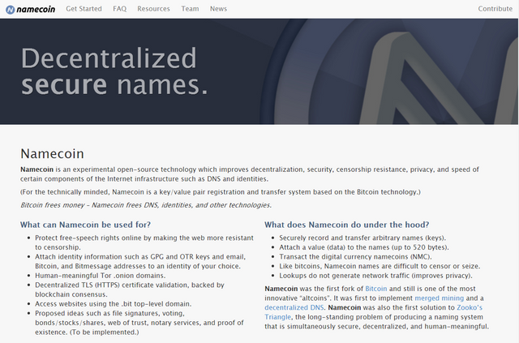
Task: Click the italic 'Bitcoin frees money' tagline
Action: point(146,205)
